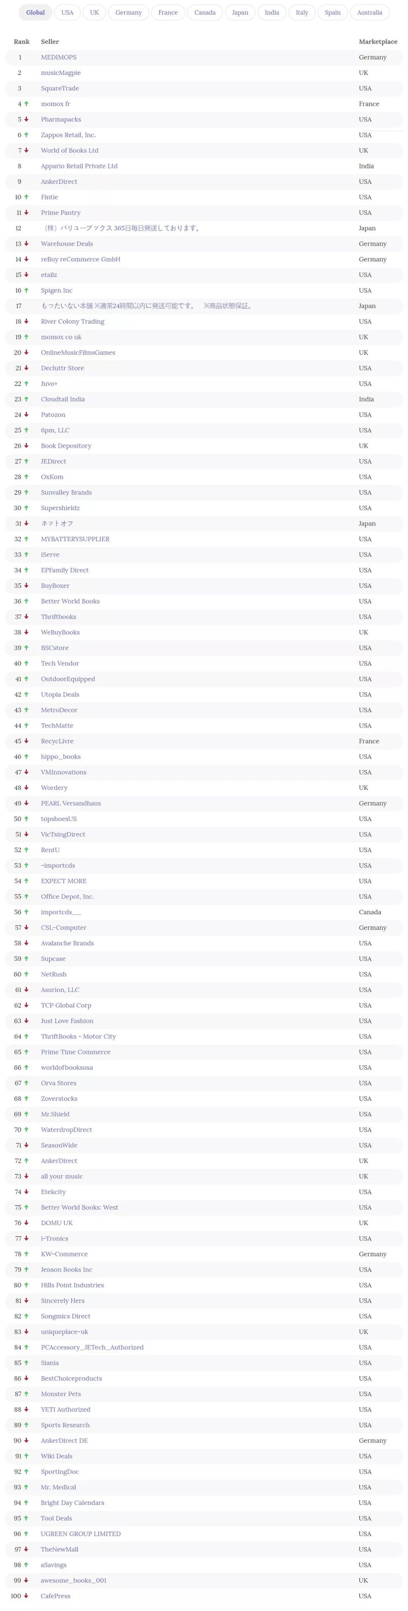Open the Zappos Retail, Inc. link

(x=68, y=135)
